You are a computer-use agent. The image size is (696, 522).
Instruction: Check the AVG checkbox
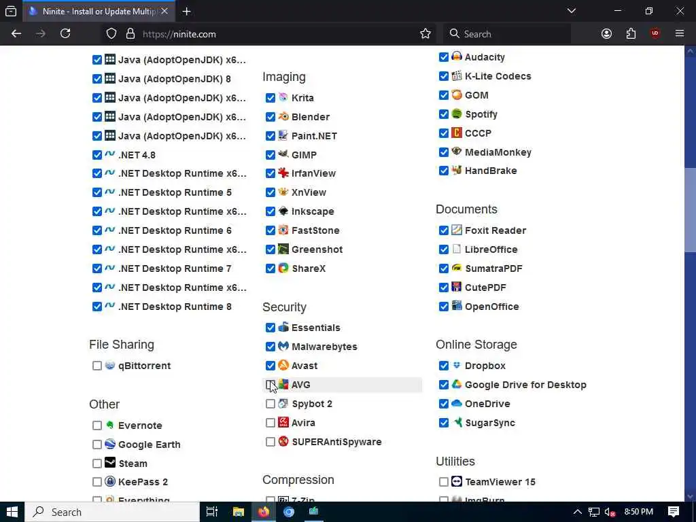[271, 385]
